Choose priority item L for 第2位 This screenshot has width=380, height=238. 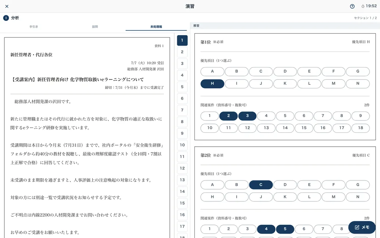point(309,197)
